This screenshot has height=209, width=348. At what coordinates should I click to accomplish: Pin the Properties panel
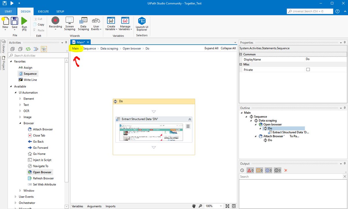pyautogui.click(x=345, y=42)
